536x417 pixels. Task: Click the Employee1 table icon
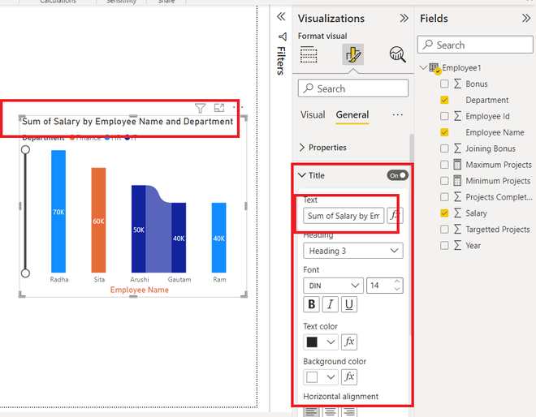434,68
